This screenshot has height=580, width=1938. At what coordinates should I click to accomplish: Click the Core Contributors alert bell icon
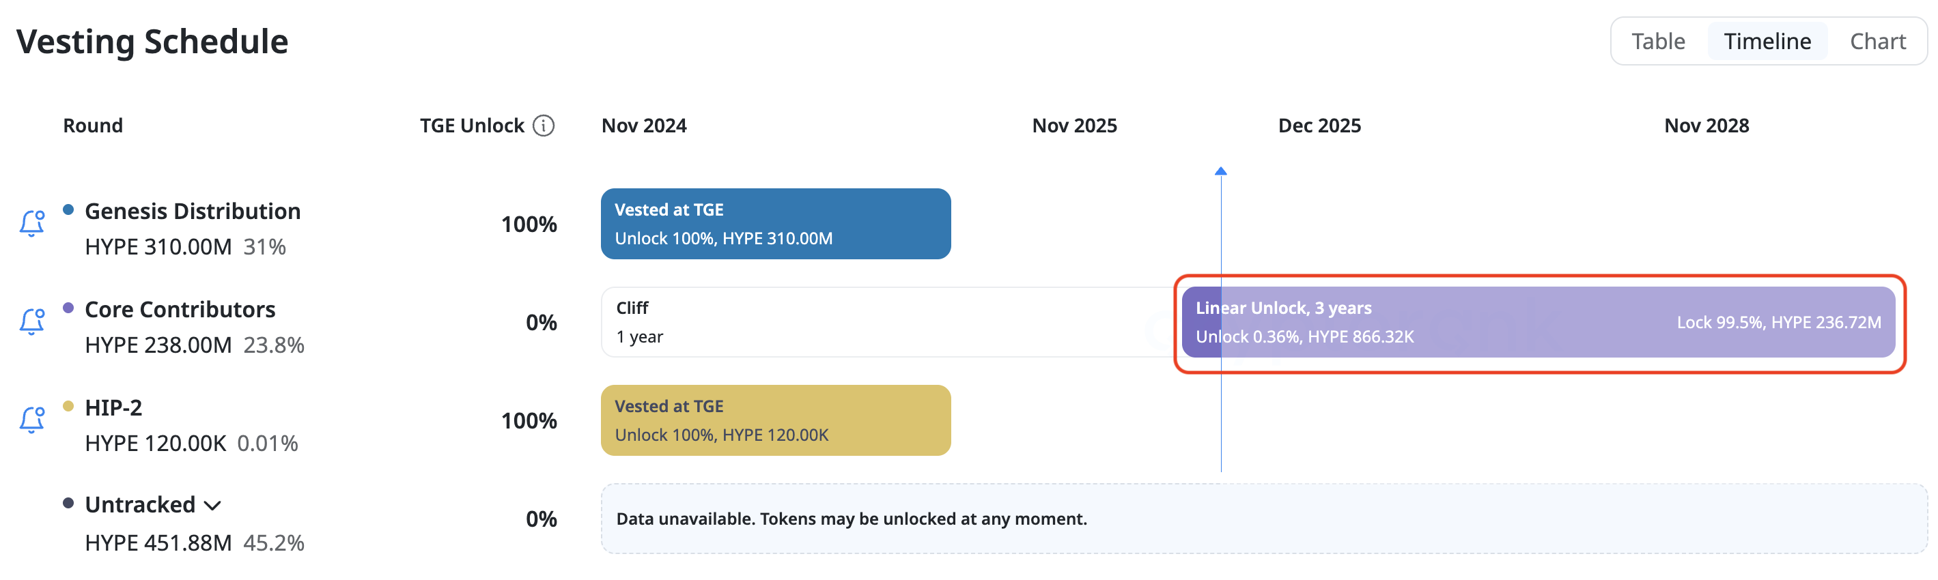(31, 321)
